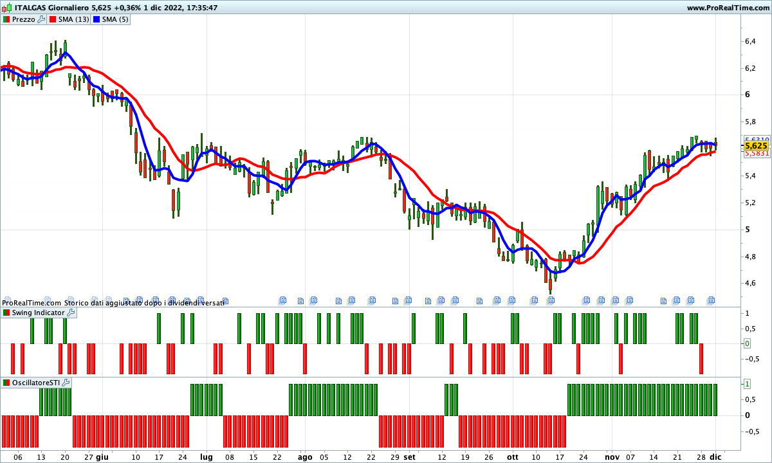Screen dimensions: 772x463
Task: Click the red 5,5831 SMA value tag
Action: click(x=756, y=154)
